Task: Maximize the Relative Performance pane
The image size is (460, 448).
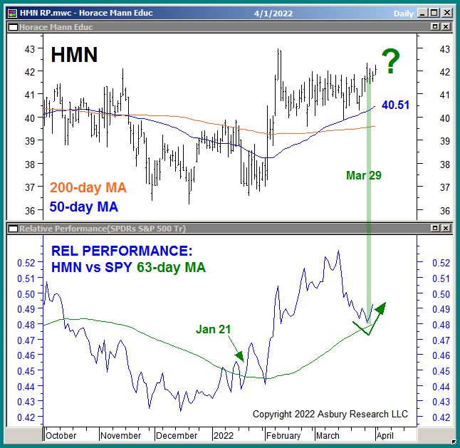Action: point(434,228)
